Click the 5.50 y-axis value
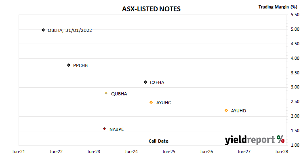Image resolution: width=303 pixels, height=158 pixels. (295, 15)
